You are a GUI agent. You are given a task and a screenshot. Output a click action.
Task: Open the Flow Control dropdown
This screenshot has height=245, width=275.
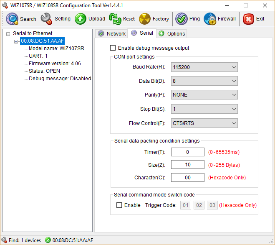[204, 123]
